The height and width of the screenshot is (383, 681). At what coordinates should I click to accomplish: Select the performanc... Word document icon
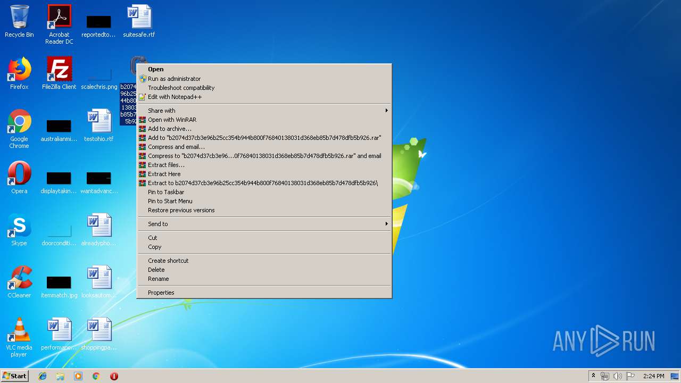pyautogui.click(x=59, y=334)
